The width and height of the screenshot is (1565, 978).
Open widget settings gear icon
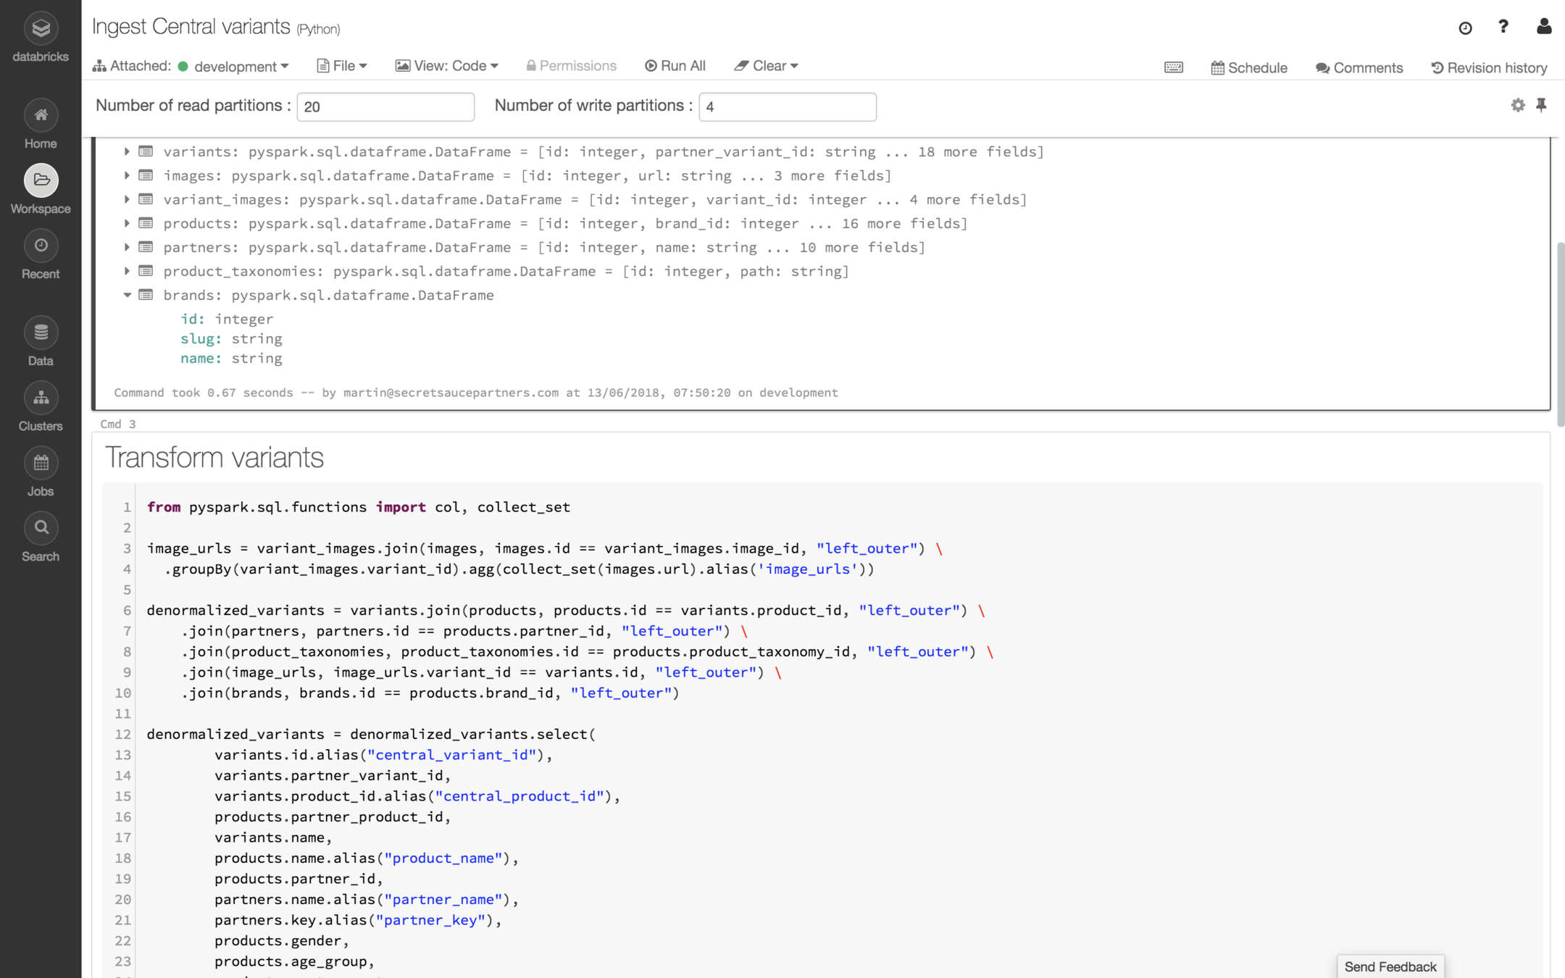click(x=1518, y=106)
